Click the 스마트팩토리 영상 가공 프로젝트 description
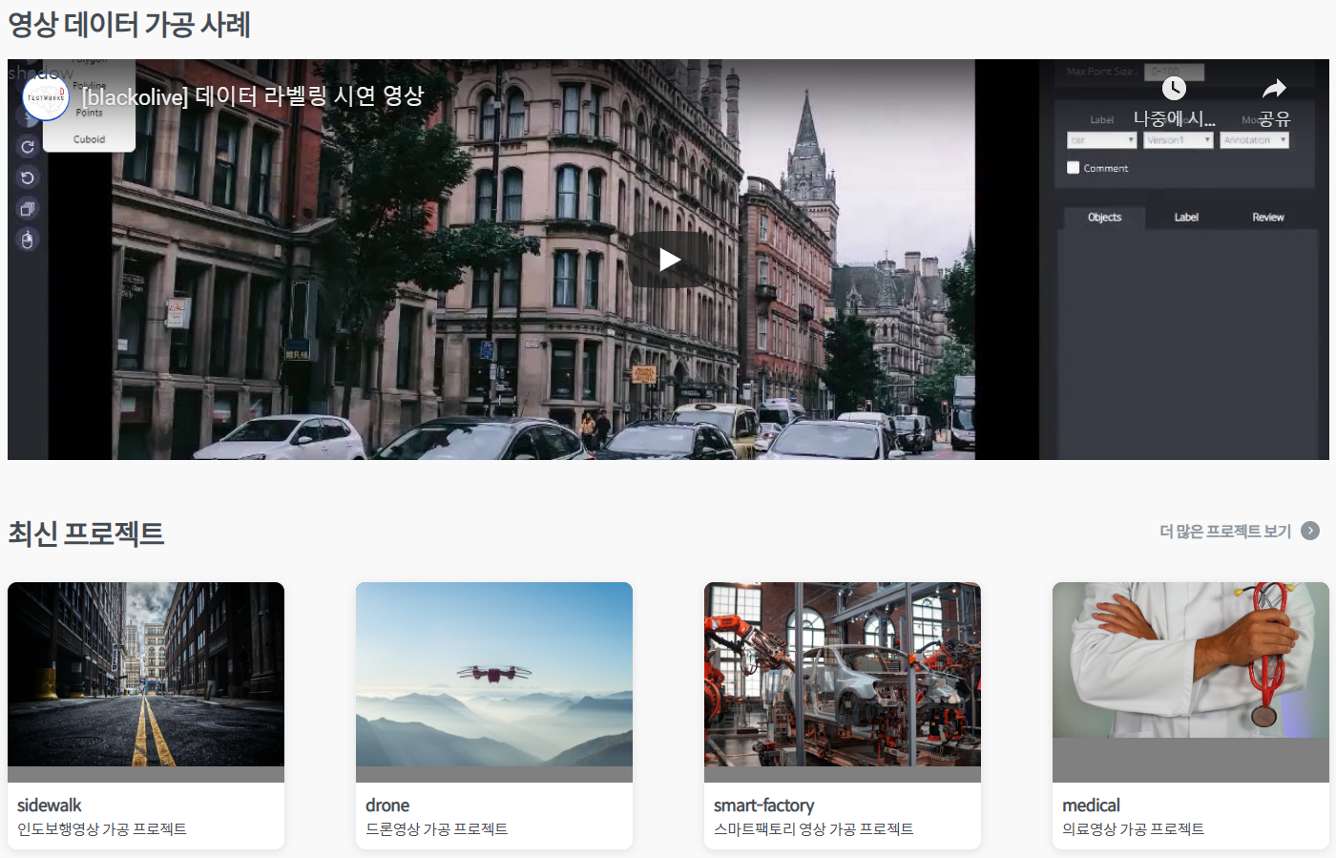Image resolution: width=1336 pixels, height=858 pixels. click(814, 829)
